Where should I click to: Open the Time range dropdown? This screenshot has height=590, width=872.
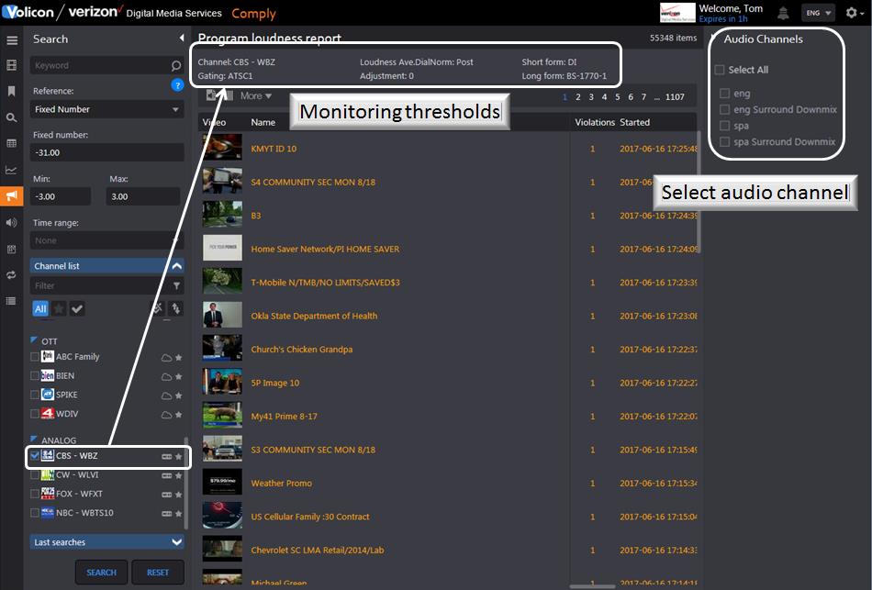pos(106,240)
